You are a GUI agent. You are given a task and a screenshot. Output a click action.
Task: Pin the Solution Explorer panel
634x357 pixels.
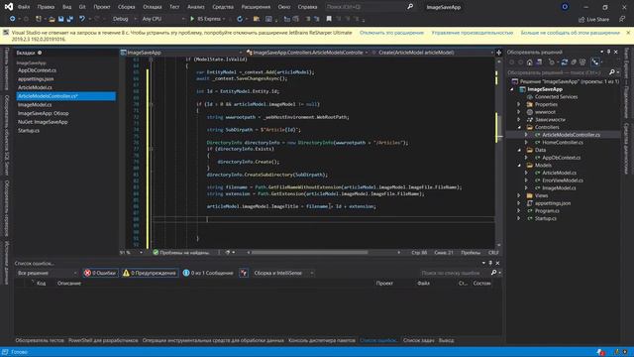point(608,52)
